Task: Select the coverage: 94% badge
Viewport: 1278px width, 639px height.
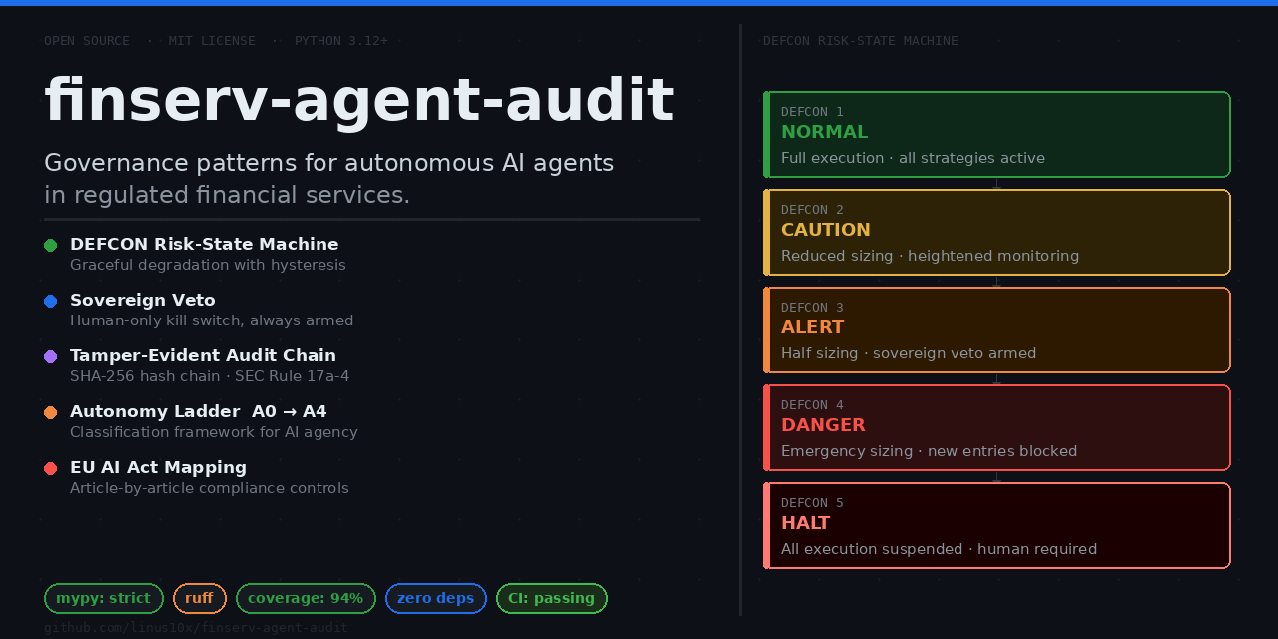Action: click(x=306, y=598)
